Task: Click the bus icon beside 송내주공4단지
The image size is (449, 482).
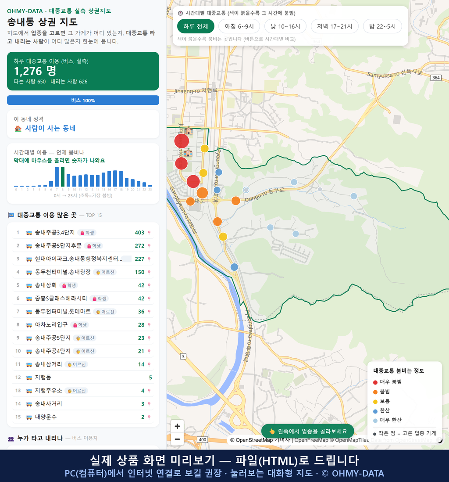Action: tap(29, 351)
